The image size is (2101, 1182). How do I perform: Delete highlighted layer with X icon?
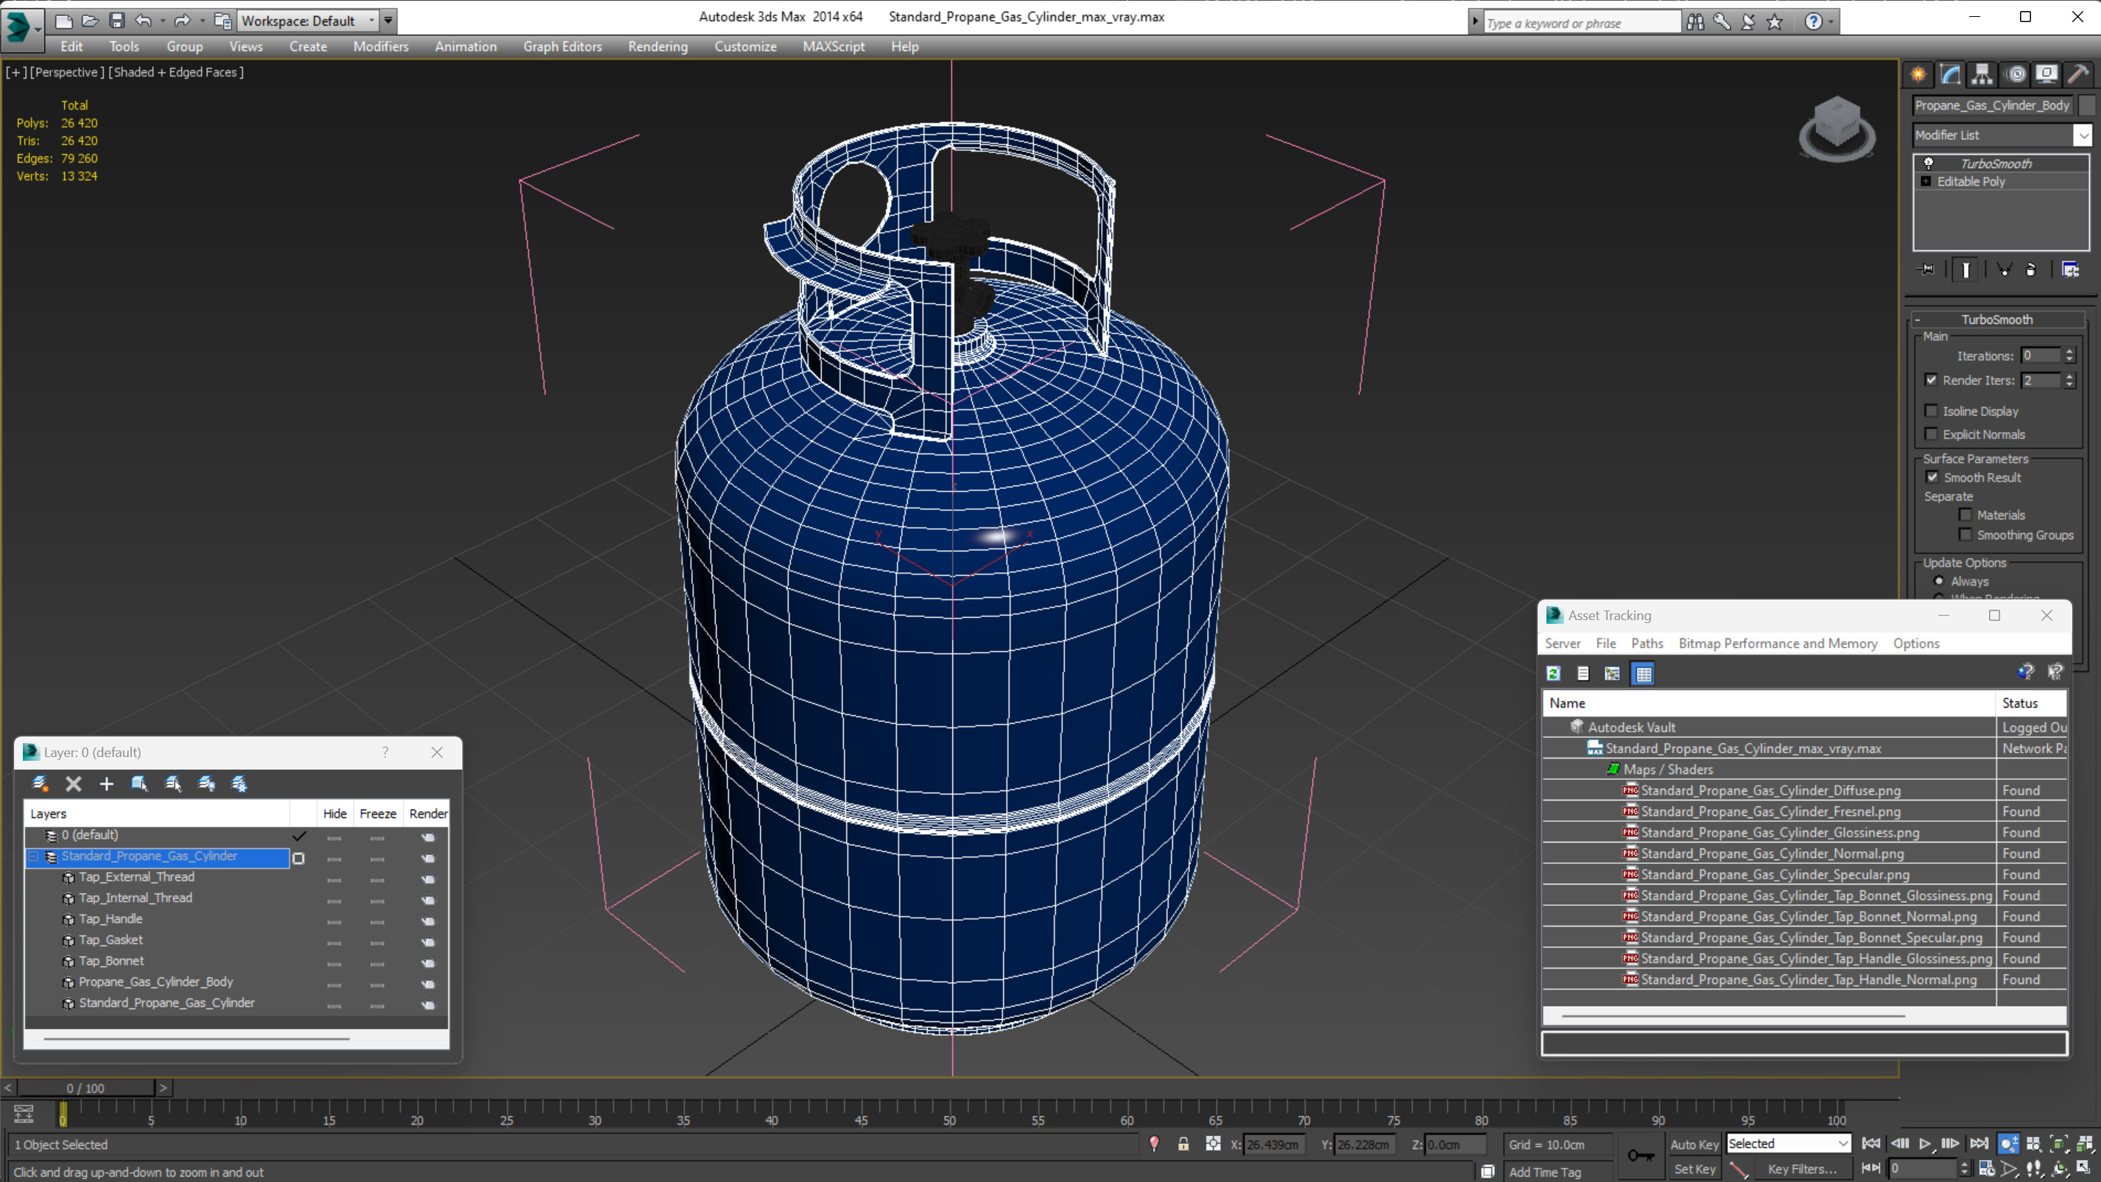pyautogui.click(x=74, y=784)
